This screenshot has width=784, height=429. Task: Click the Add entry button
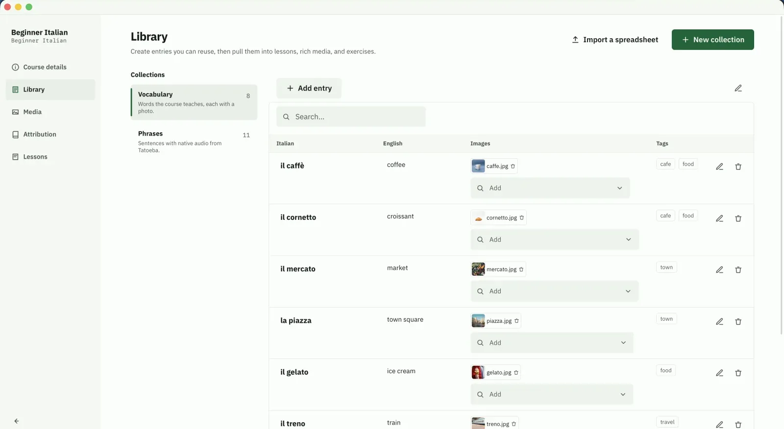[x=309, y=88]
